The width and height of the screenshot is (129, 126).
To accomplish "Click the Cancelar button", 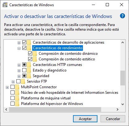I will pyautogui.click(x=113, y=119).
